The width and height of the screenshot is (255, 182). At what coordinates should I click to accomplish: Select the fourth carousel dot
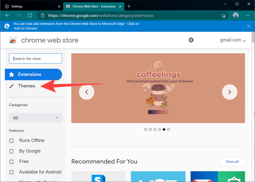tap(159, 129)
